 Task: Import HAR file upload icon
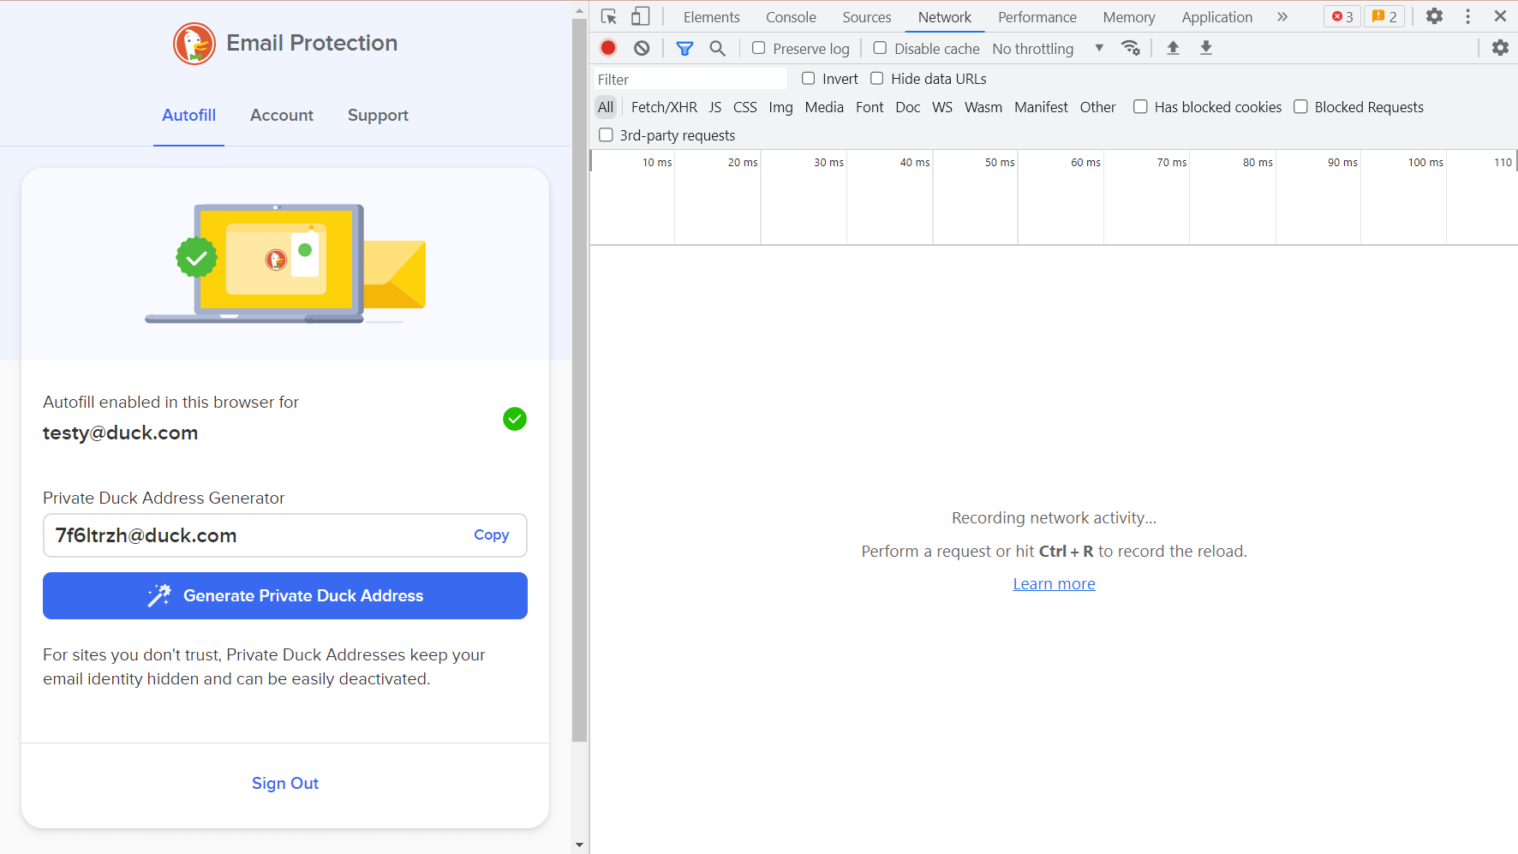tap(1173, 48)
